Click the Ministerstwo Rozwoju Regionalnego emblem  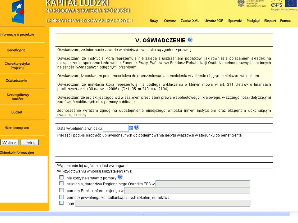click(x=241, y=3)
